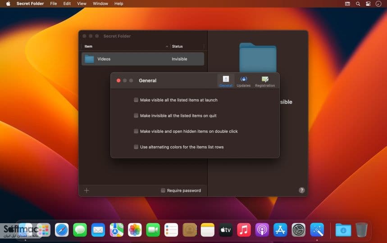Open Contacts from the Dock
Image resolution: width=387 pixels, height=243 pixels.
point(189,230)
